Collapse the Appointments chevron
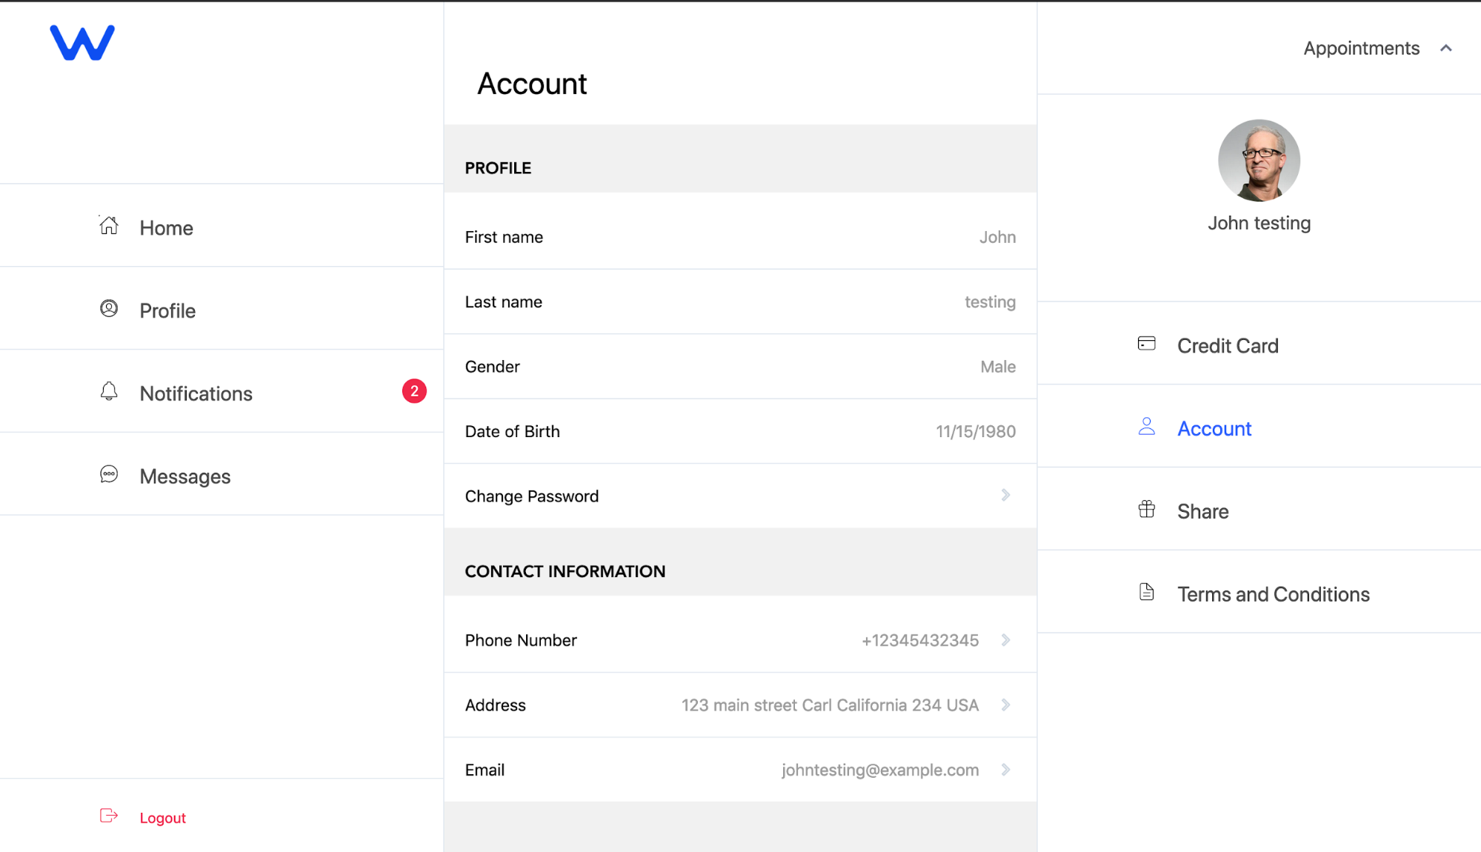1481x852 pixels. [1446, 48]
